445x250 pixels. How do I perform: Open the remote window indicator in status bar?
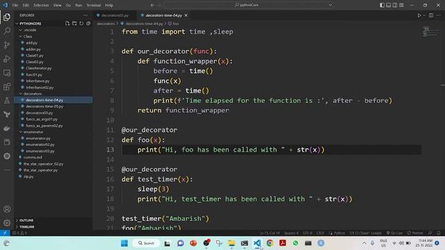pos(5,233)
